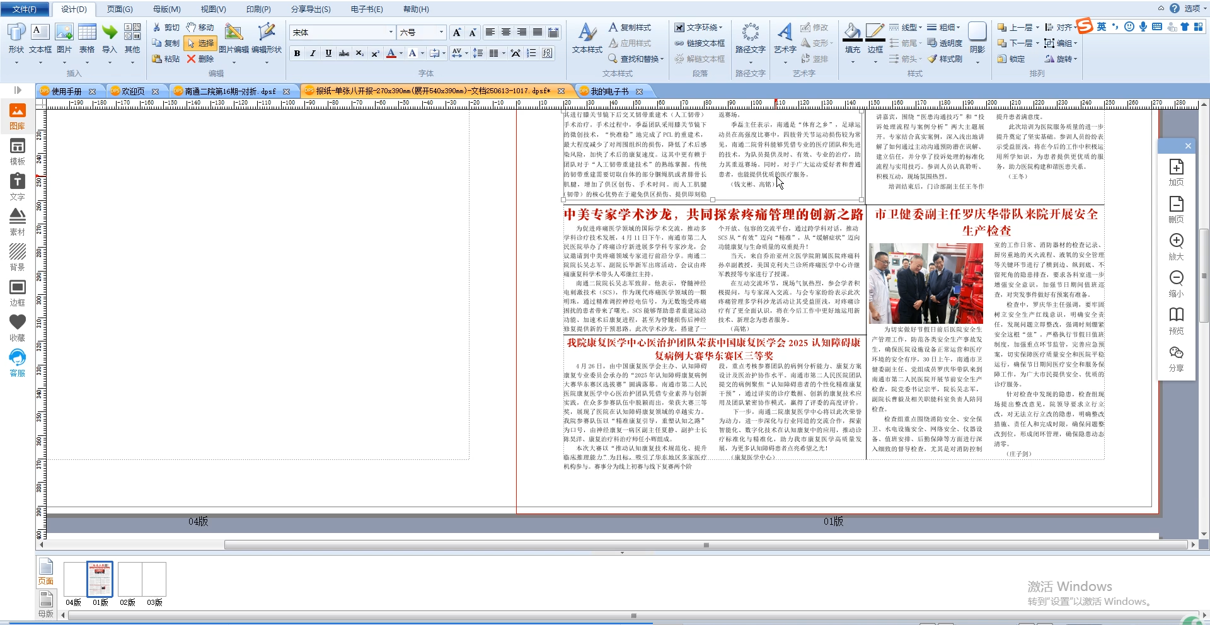Switch to the 分享导出(S) ribbon tab

click(x=311, y=9)
